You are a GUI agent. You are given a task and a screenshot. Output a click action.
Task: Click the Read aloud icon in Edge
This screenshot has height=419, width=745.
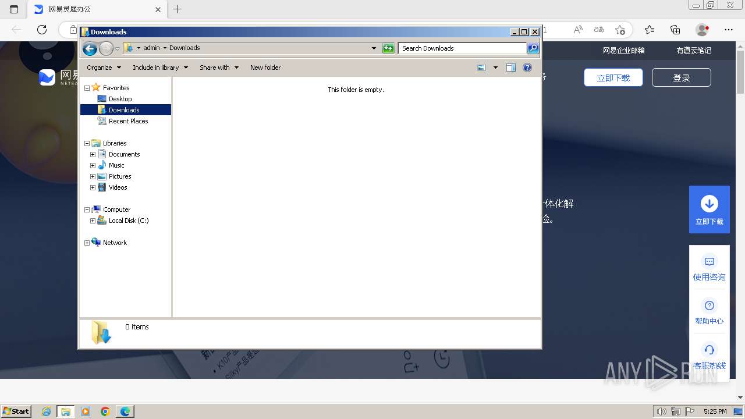point(577,29)
